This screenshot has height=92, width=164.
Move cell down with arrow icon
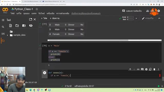pyautogui.click(x=134, y=69)
